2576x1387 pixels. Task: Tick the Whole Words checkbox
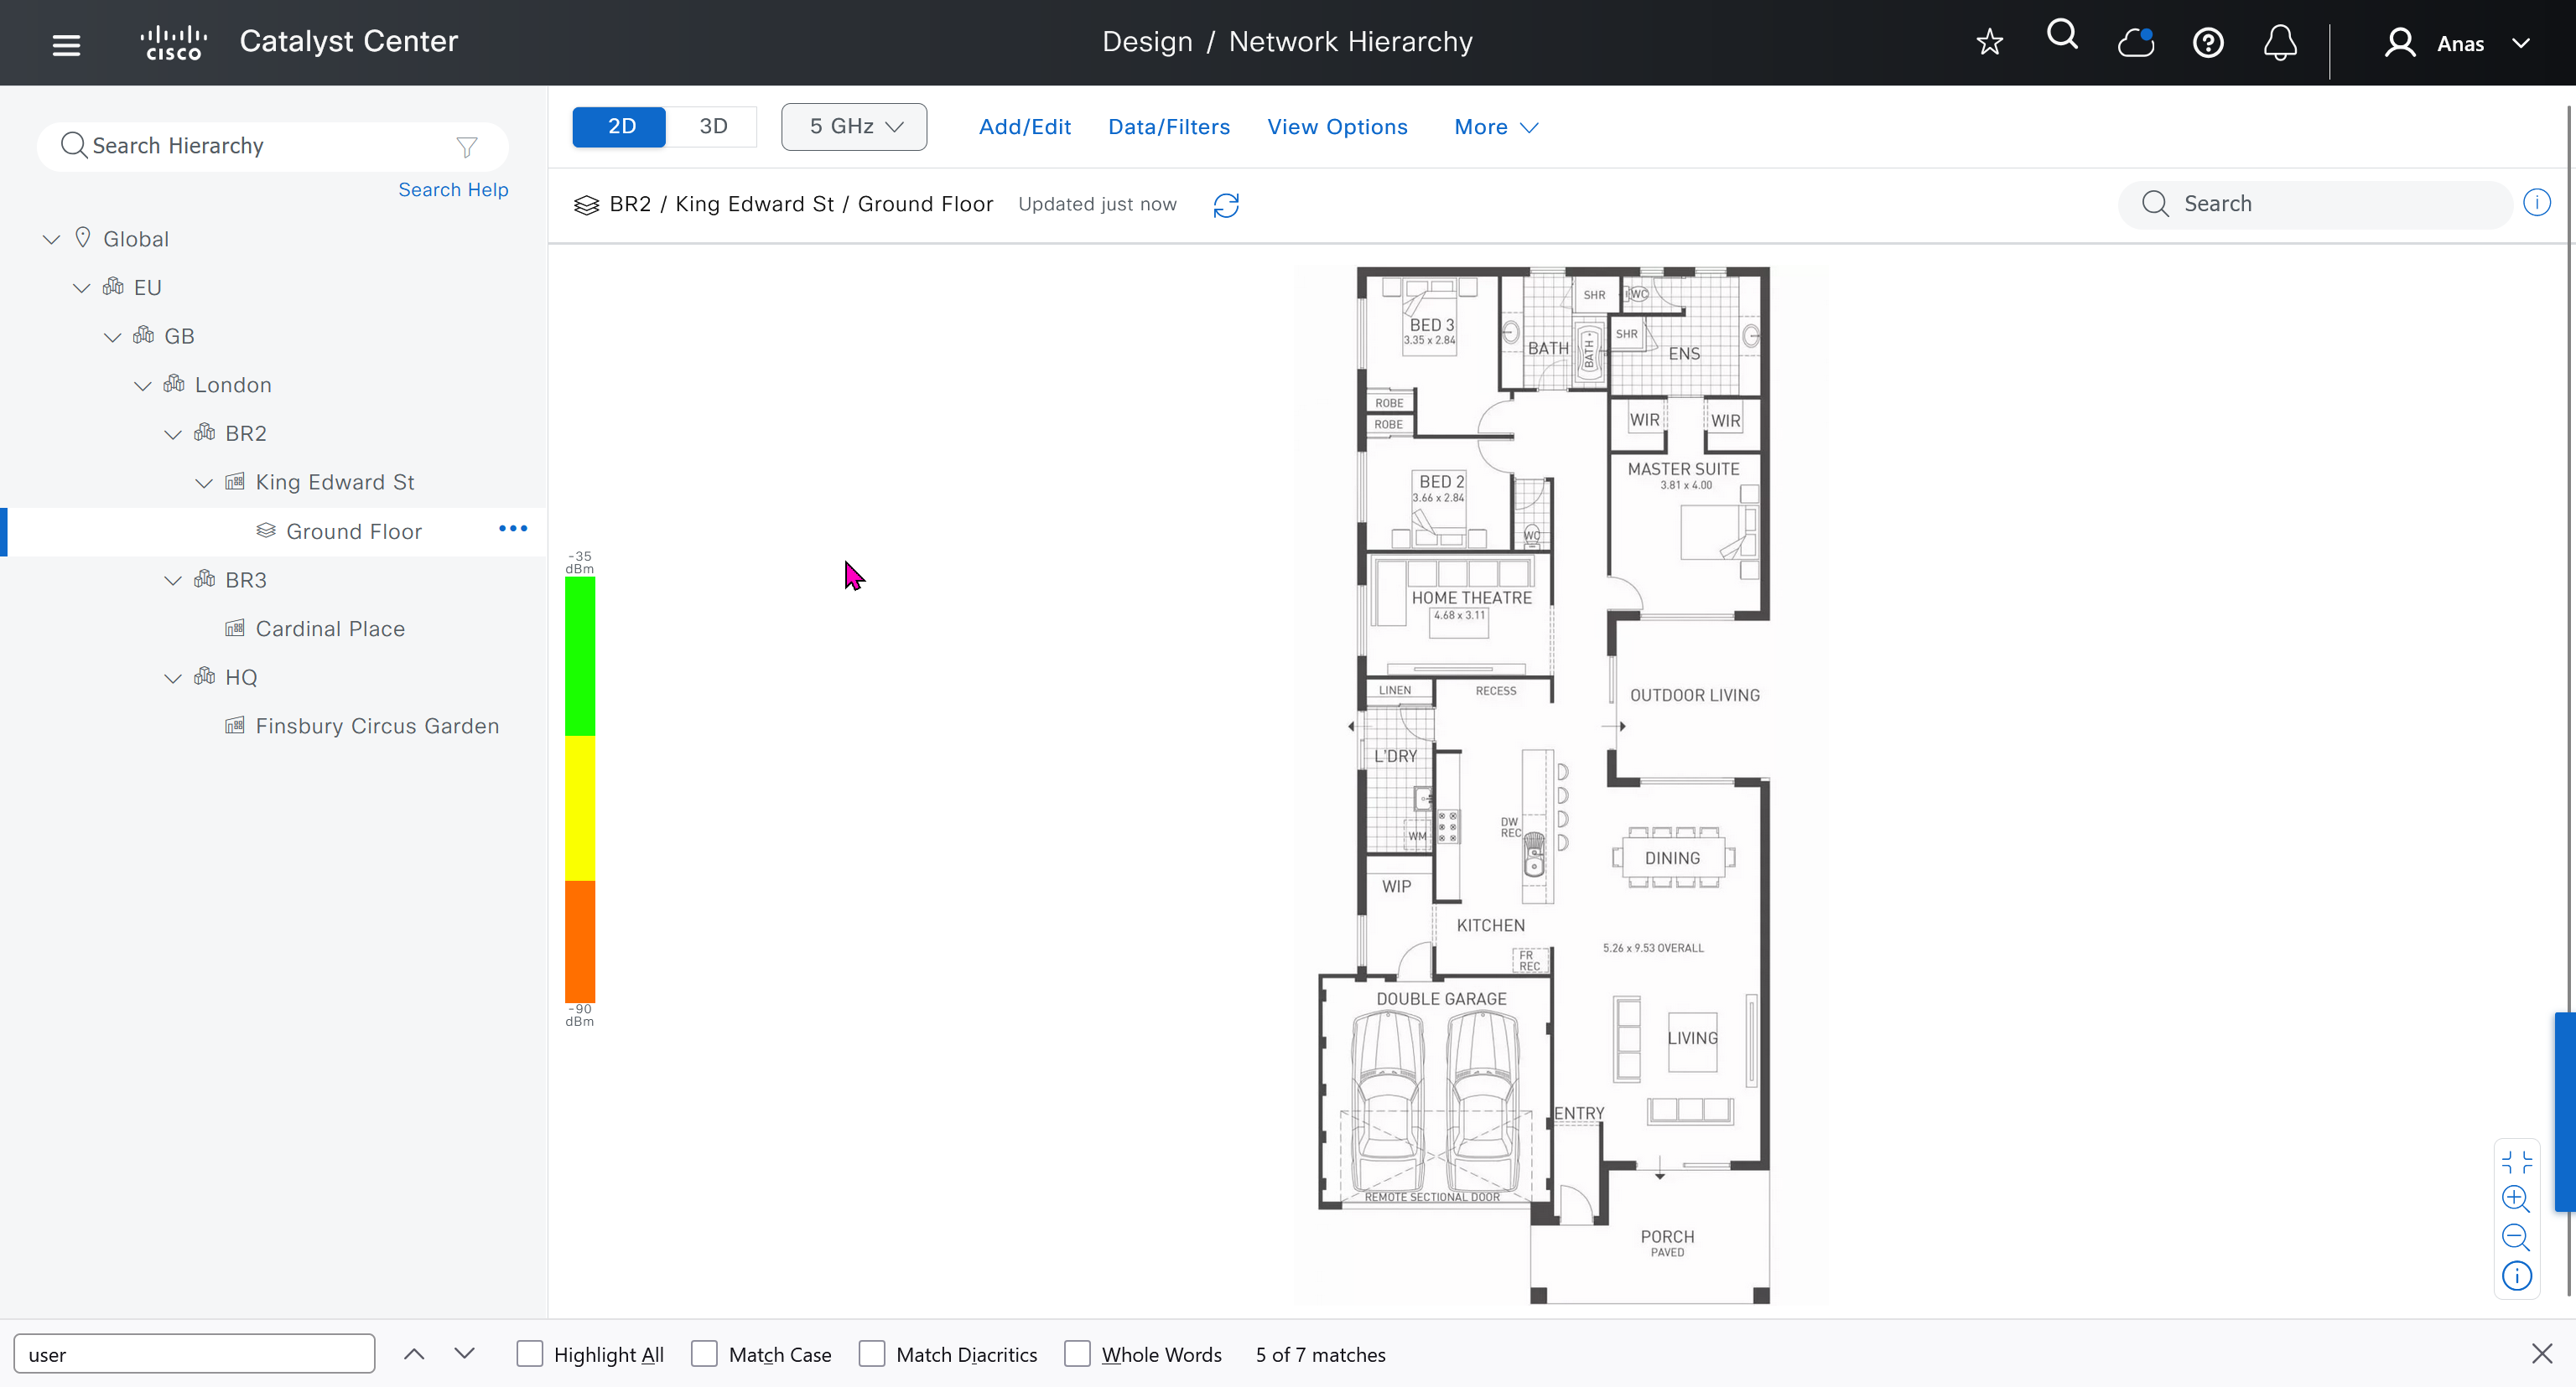(x=1077, y=1354)
